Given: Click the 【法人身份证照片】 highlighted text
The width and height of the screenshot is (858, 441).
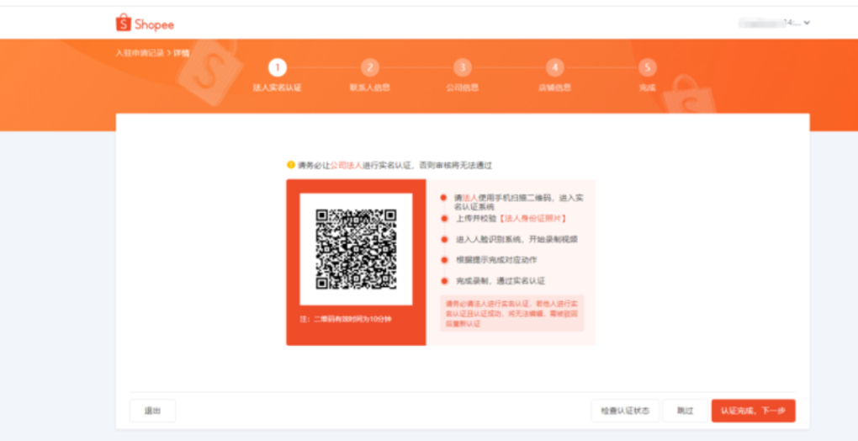Looking at the screenshot, I should coord(532,218).
